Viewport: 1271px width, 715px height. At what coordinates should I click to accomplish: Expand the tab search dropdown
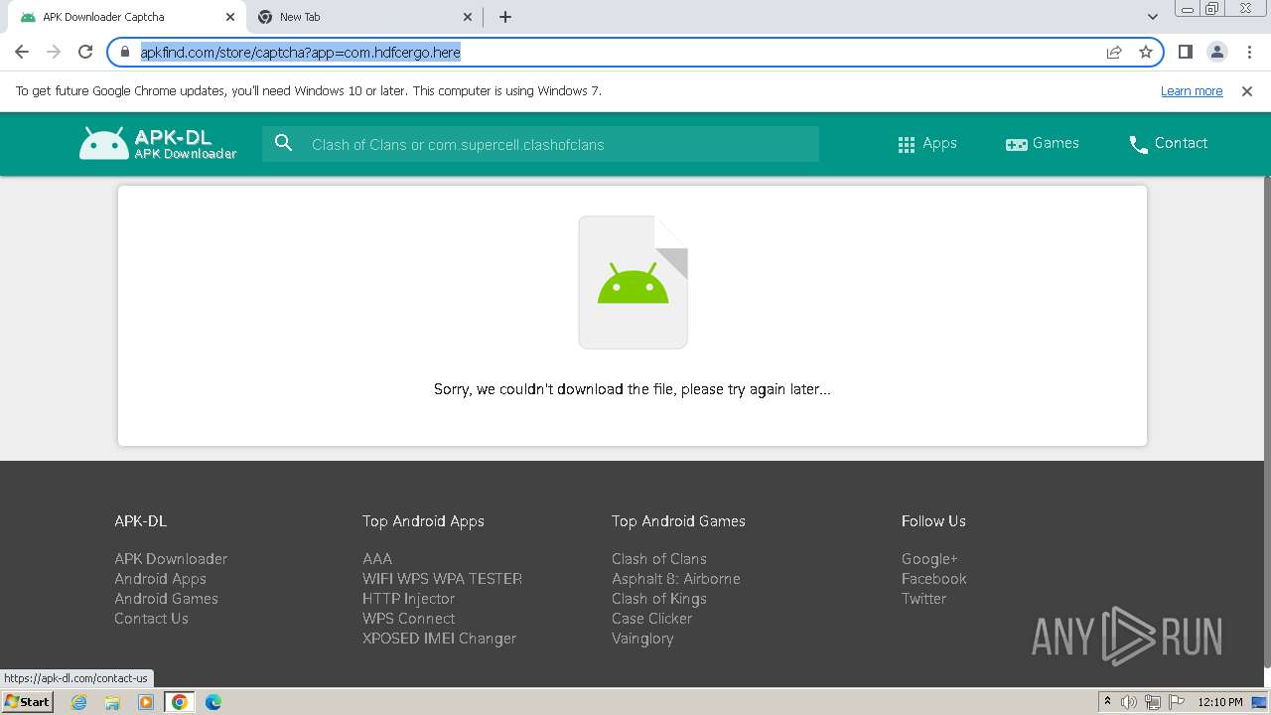(x=1152, y=17)
